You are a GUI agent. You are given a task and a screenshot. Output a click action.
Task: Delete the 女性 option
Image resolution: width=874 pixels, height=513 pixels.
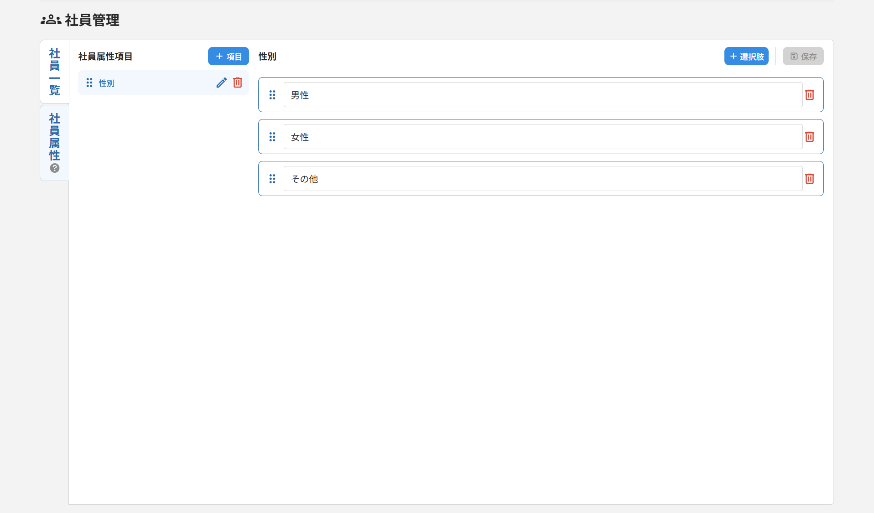click(x=810, y=137)
